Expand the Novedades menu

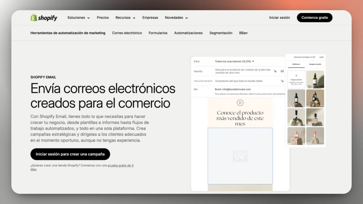pyautogui.click(x=176, y=17)
